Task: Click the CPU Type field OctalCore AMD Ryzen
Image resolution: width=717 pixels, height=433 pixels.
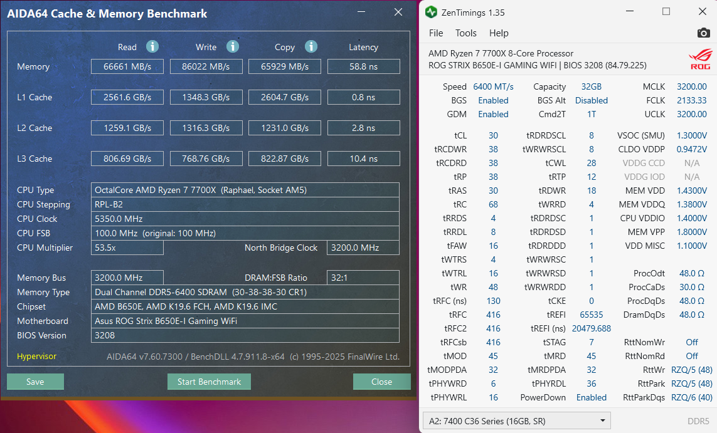Action: pos(245,190)
